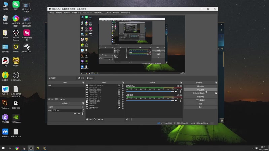Screen dimensions: 269x151
Task: Show the 文本 (GDI+) 2 source
Action: coord(119,97)
